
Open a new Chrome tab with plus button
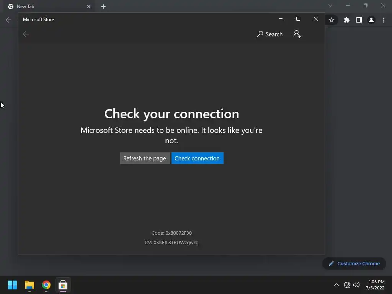pyautogui.click(x=103, y=7)
